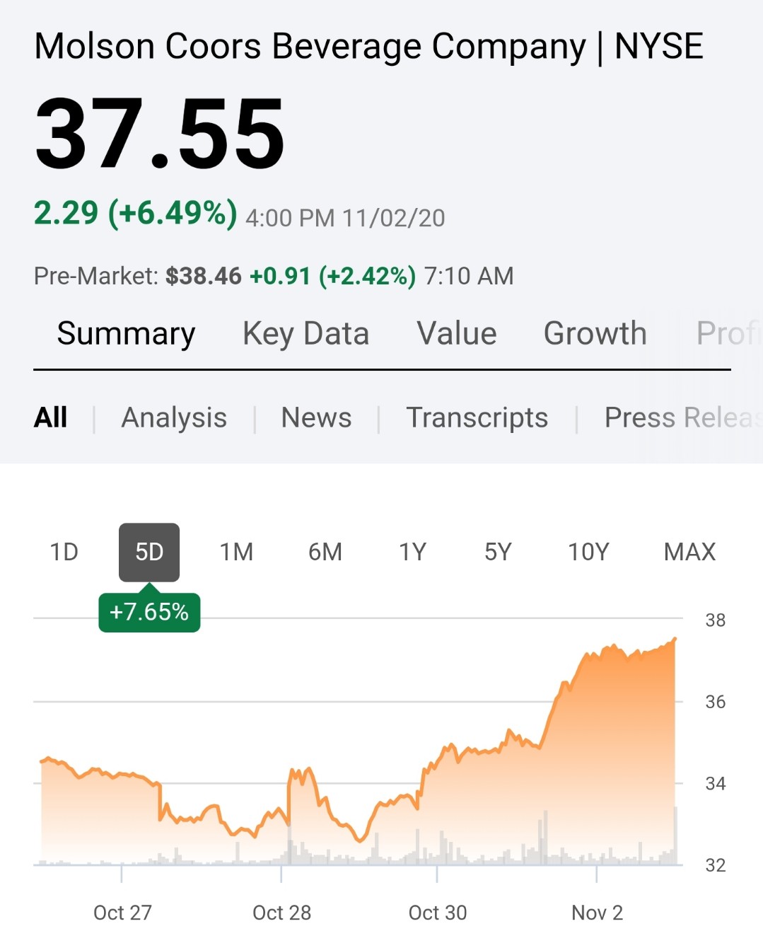Click the Nov 2 marker on the chart axis
The image size is (763, 948).
[597, 913]
